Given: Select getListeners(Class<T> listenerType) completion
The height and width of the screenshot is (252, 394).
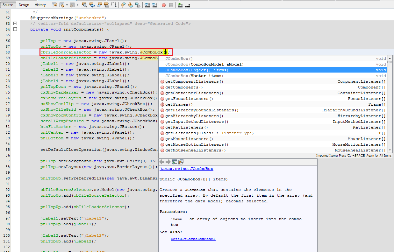Looking at the screenshot, I should (273, 133).
